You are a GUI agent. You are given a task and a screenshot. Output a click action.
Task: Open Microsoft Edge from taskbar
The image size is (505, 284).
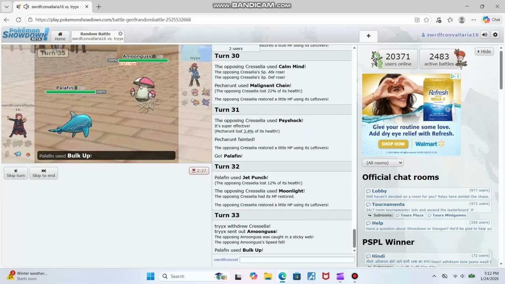click(x=282, y=276)
